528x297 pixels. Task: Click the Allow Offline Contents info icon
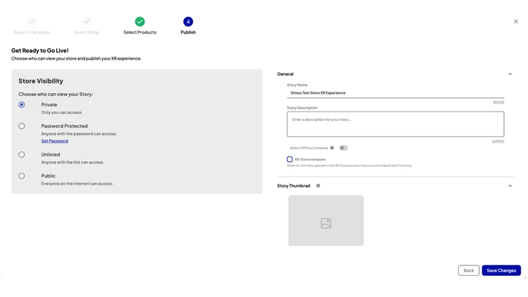coord(332,148)
